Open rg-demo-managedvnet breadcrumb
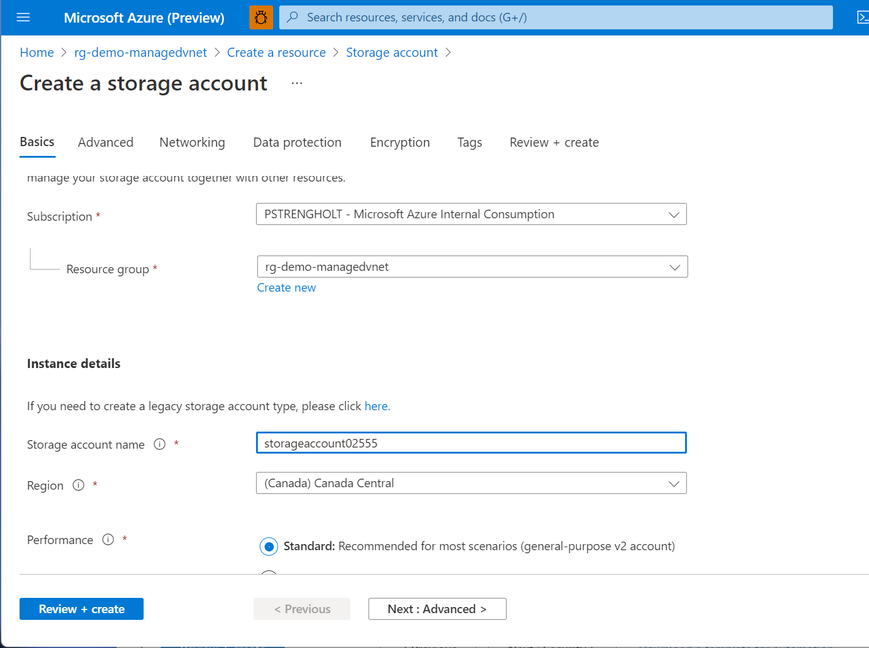869x648 pixels. tap(141, 53)
